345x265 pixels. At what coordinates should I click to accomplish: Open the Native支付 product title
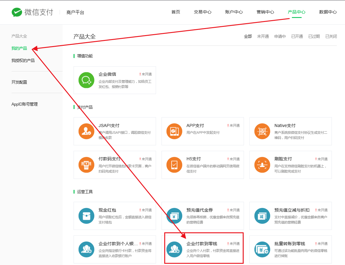click(x=285, y=125)
